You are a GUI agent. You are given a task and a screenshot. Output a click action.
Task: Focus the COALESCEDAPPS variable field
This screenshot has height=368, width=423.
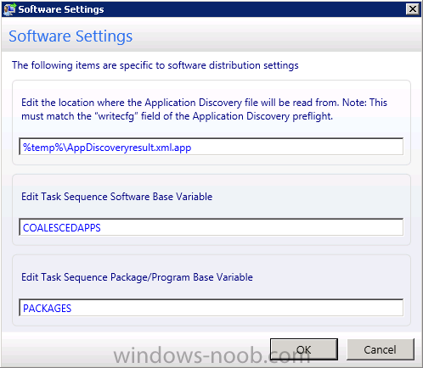click(211, 227)
